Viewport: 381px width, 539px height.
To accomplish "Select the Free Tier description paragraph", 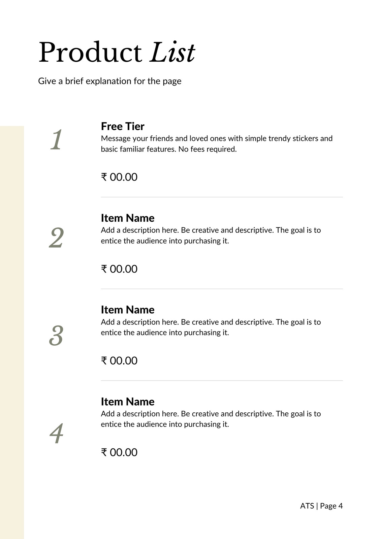I will point(217,144).
